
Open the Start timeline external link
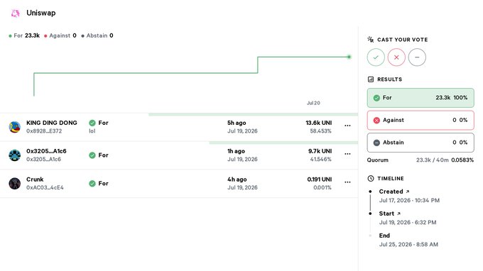coord(398,214)
